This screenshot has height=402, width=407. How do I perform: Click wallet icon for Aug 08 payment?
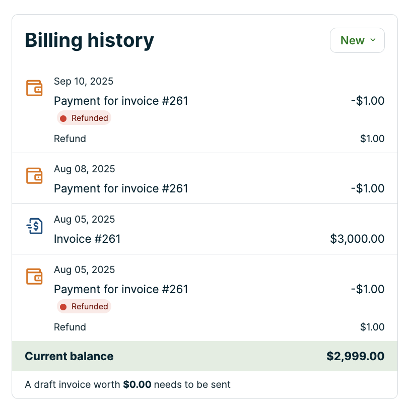tap(34, 175)
